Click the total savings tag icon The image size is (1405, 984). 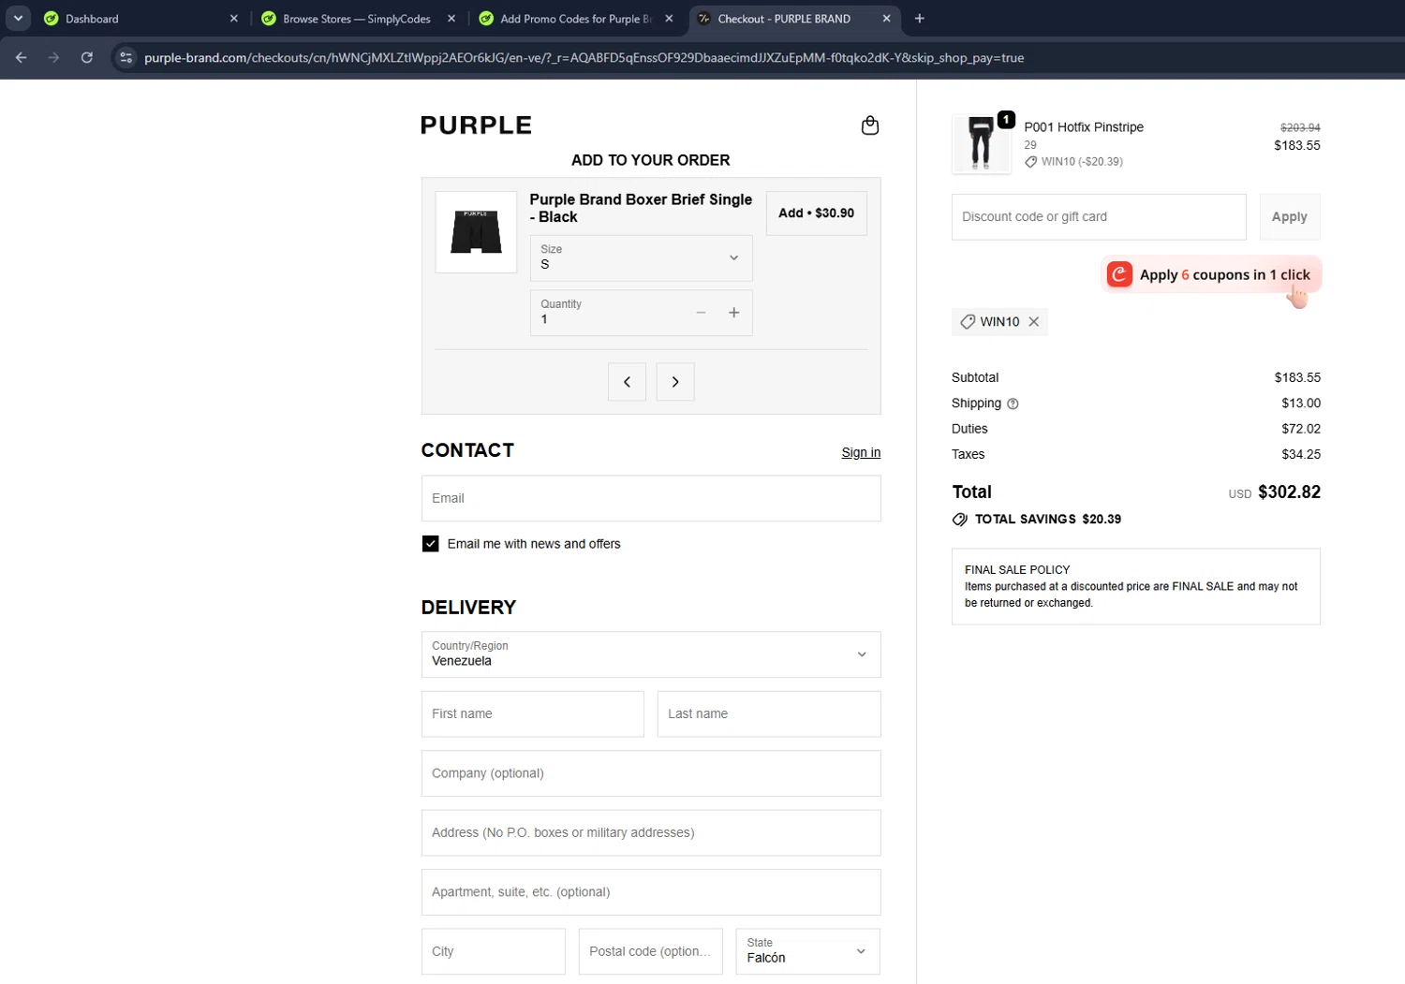pos(960,520)
